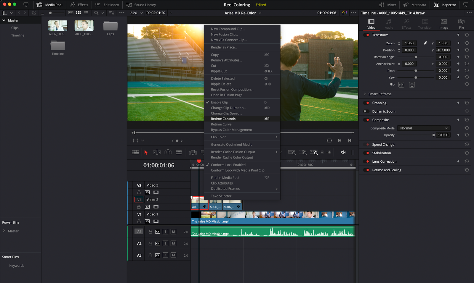Open the Sound Library panel

click(141, 5)
